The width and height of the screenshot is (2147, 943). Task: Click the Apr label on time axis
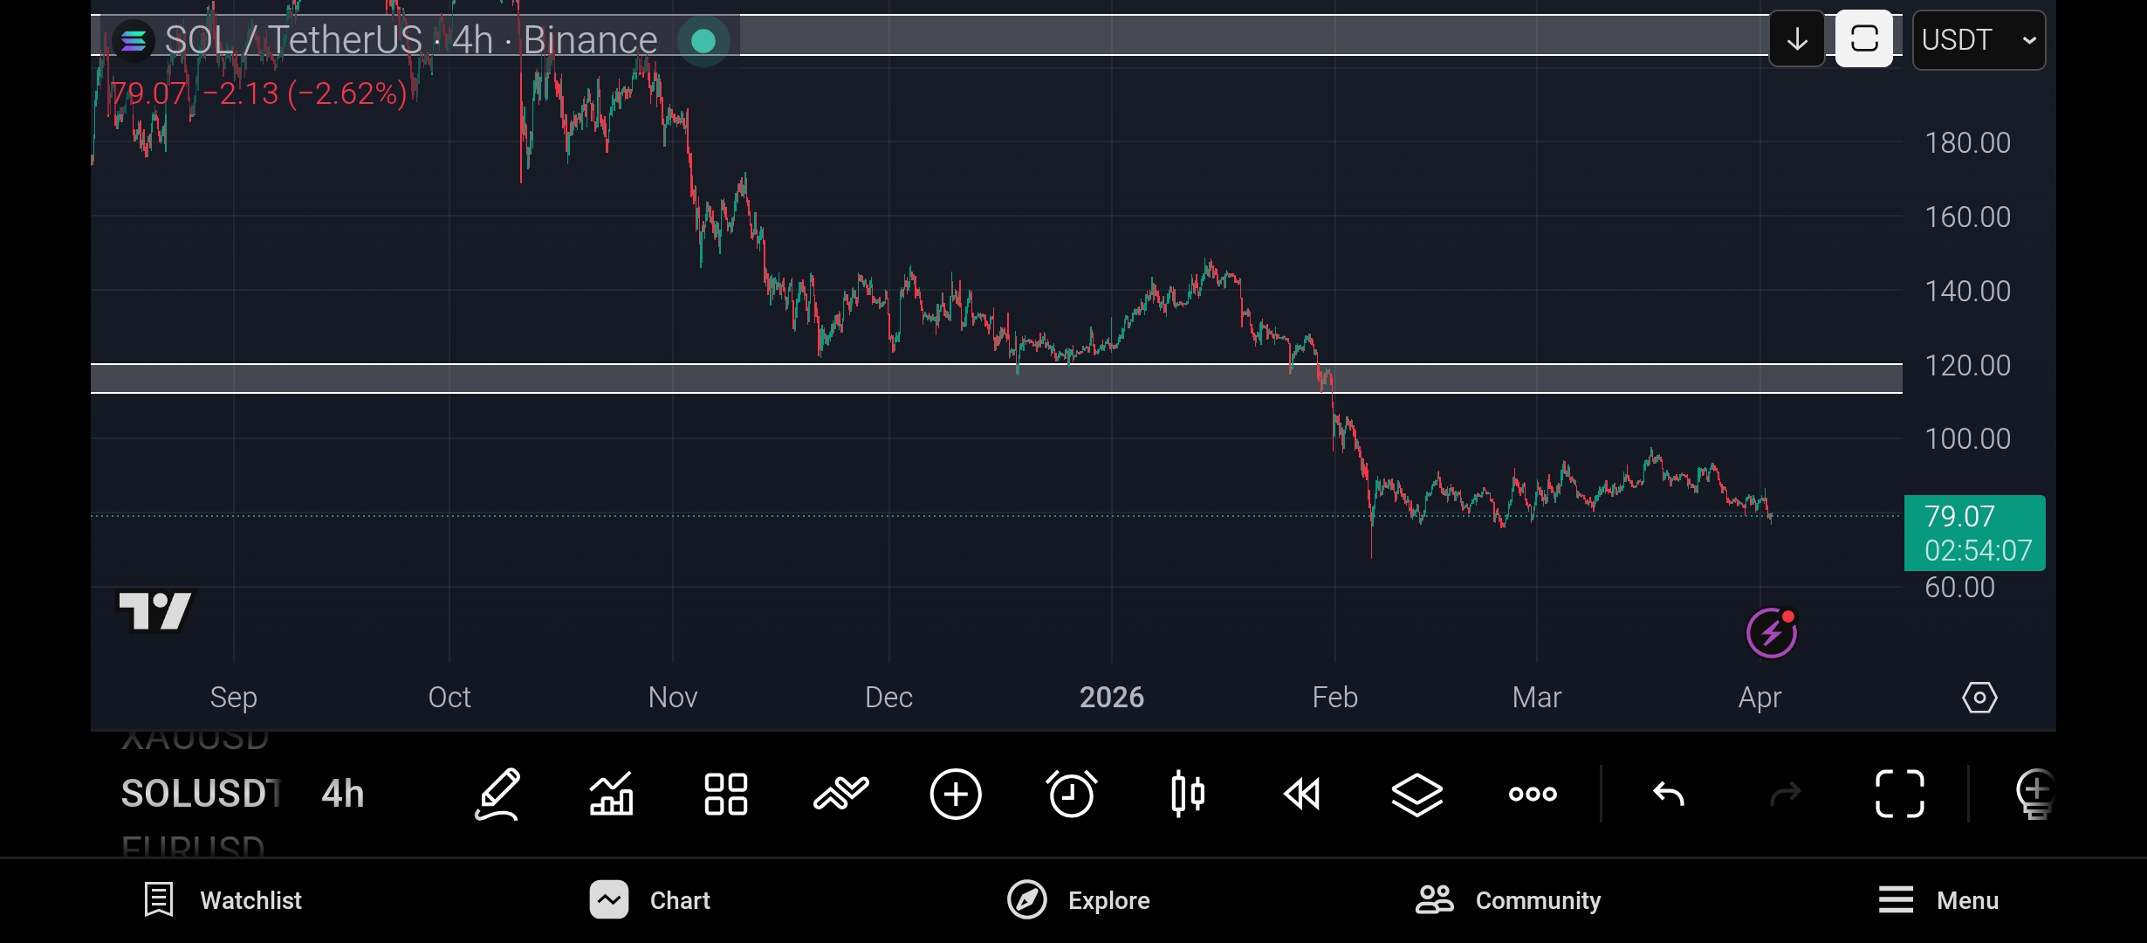[1759, 698]
